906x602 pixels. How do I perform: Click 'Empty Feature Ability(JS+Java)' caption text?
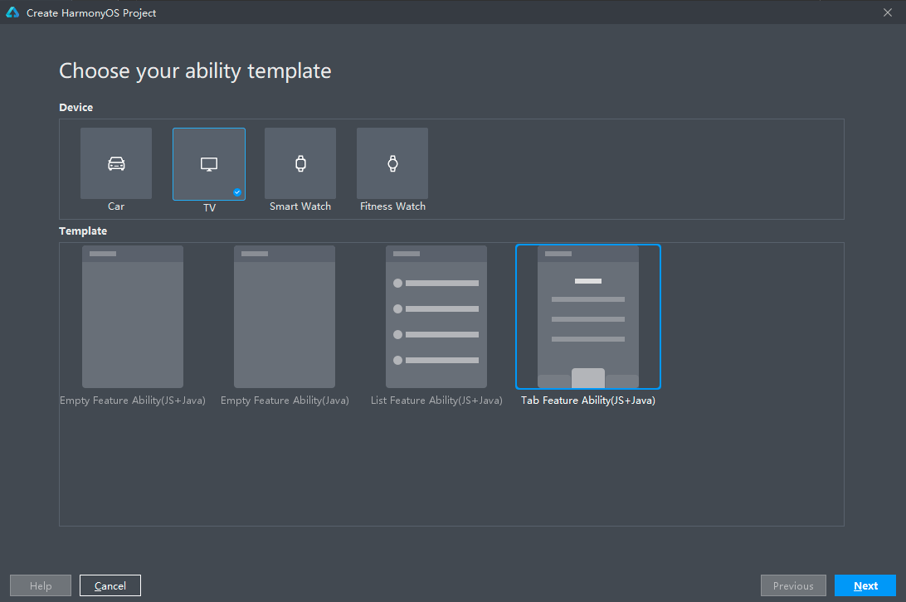point(133,401)
